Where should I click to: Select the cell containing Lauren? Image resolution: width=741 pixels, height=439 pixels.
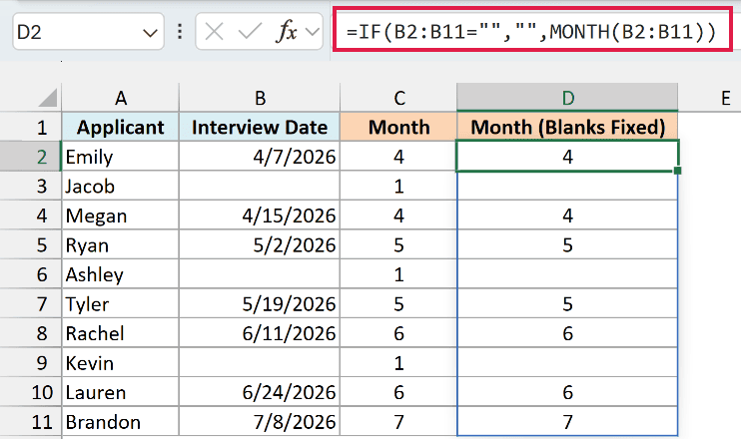121,392
